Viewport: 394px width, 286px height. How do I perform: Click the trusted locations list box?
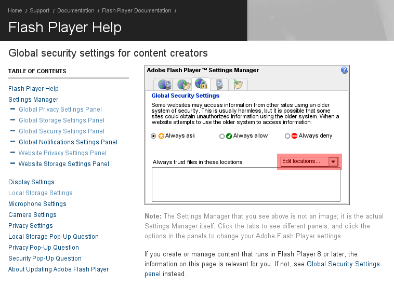tap(246, 184)
